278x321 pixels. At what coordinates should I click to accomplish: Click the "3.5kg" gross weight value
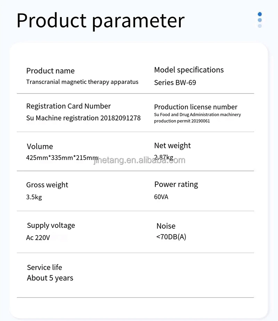click(34, 197)
